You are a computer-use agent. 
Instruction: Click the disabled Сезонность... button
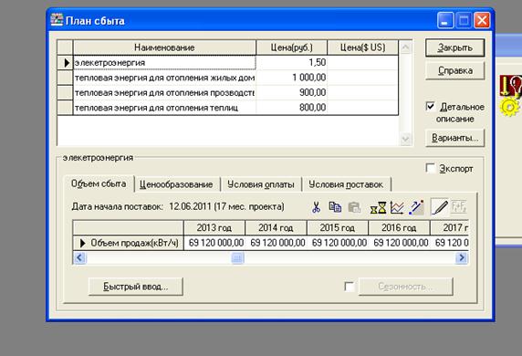click(x=405, y=287)
